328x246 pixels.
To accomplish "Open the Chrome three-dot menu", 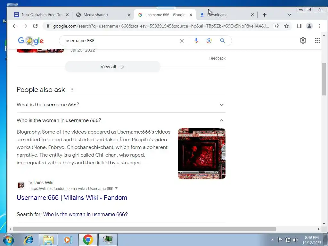I will [320, 26].
